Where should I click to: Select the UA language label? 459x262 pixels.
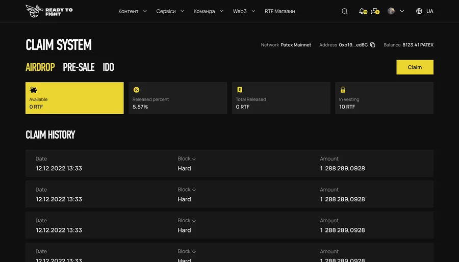click(x=430, y=11)
